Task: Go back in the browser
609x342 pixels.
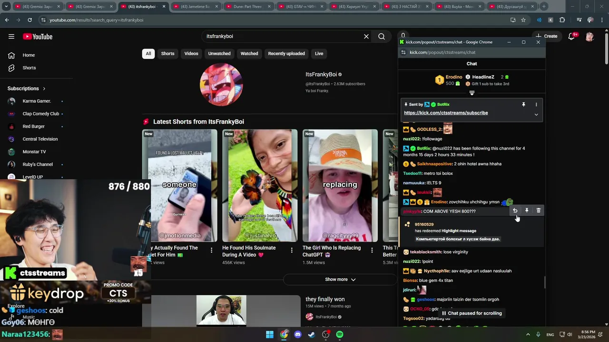Action: click(x=7, y=20)
